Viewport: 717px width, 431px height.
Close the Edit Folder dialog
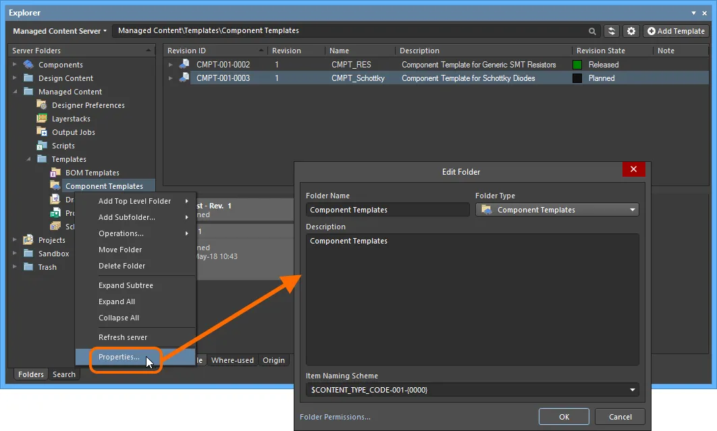click(633, 169)
